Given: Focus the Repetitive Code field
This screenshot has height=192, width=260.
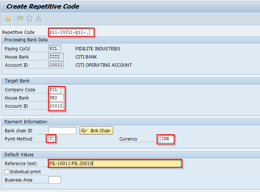Looking at the screenshot, I should click(x=69, y=32).
